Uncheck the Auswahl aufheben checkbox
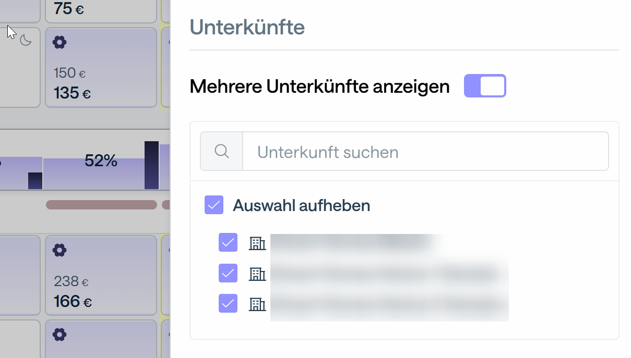Screen dimensions: 631x358 [214, 205]
